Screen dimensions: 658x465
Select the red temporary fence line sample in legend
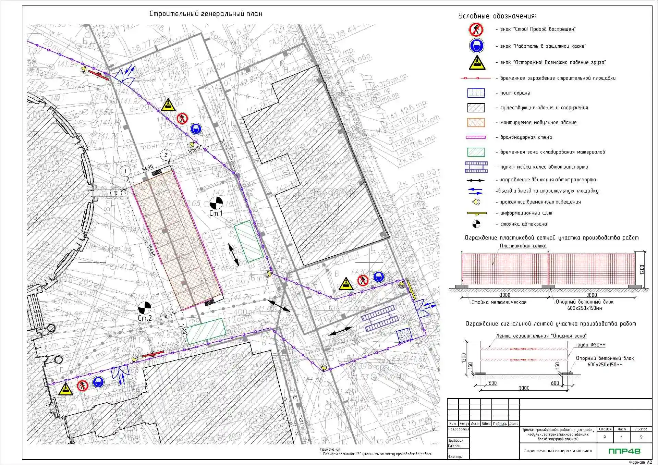[x=476, y=78]
